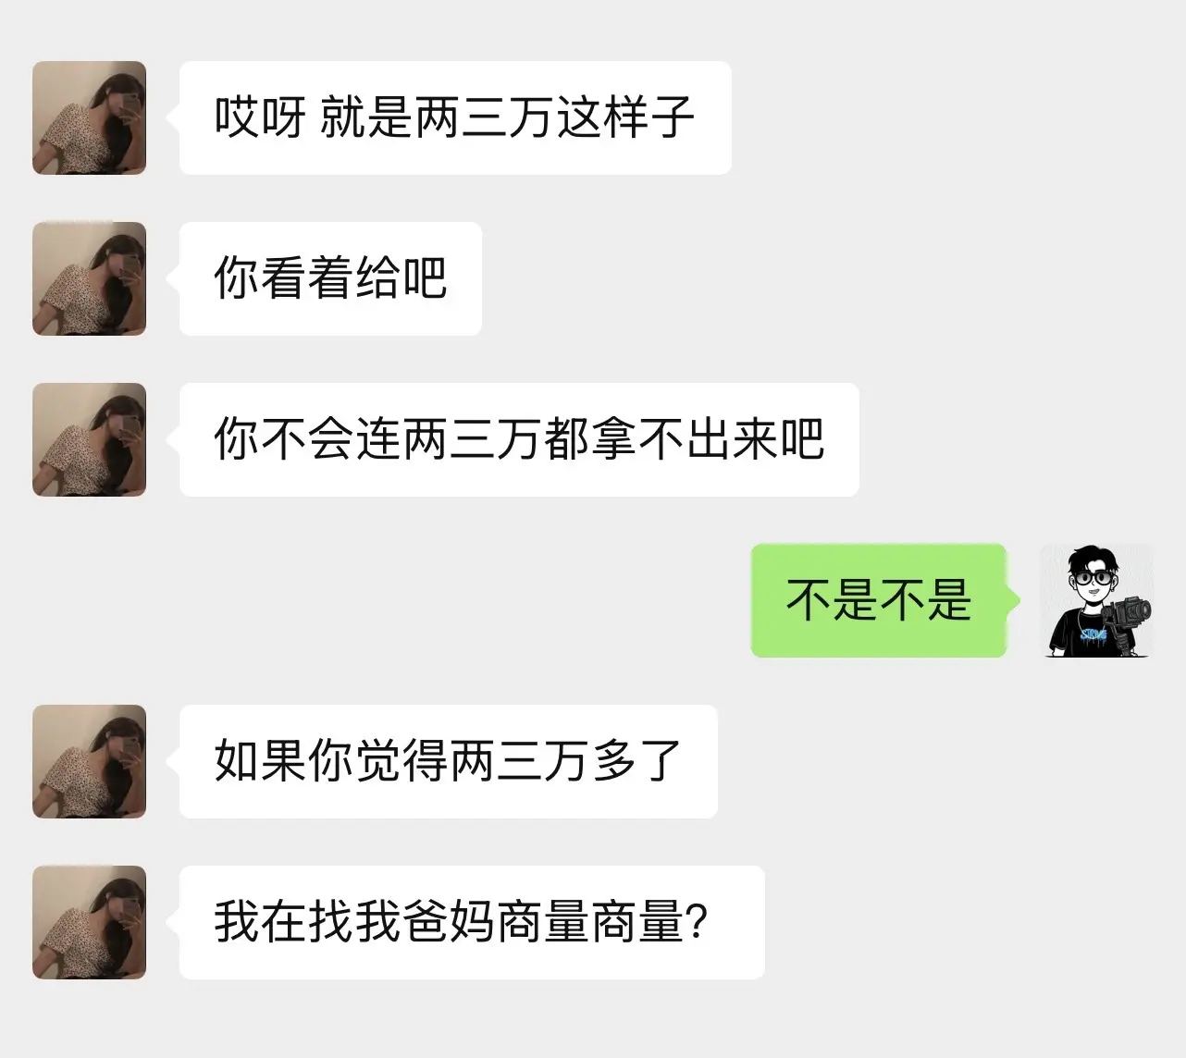Select the message '如果你觉得两三万多了'
1186x1058 pixels.
pyautogui.click(x=449, y=761)
